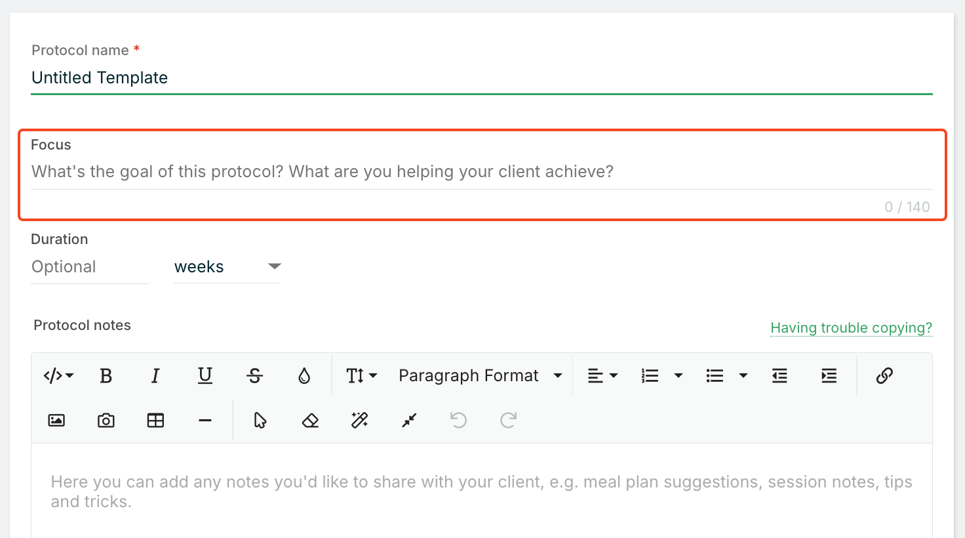This screenshot has height=538, width=965.
Task: Open the weeks duration unit dropdown
Action: click(x=226, y=267)
